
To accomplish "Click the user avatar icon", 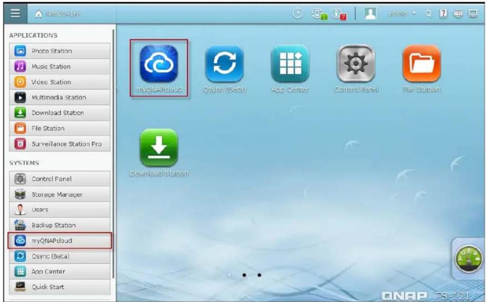I will 370,14.
